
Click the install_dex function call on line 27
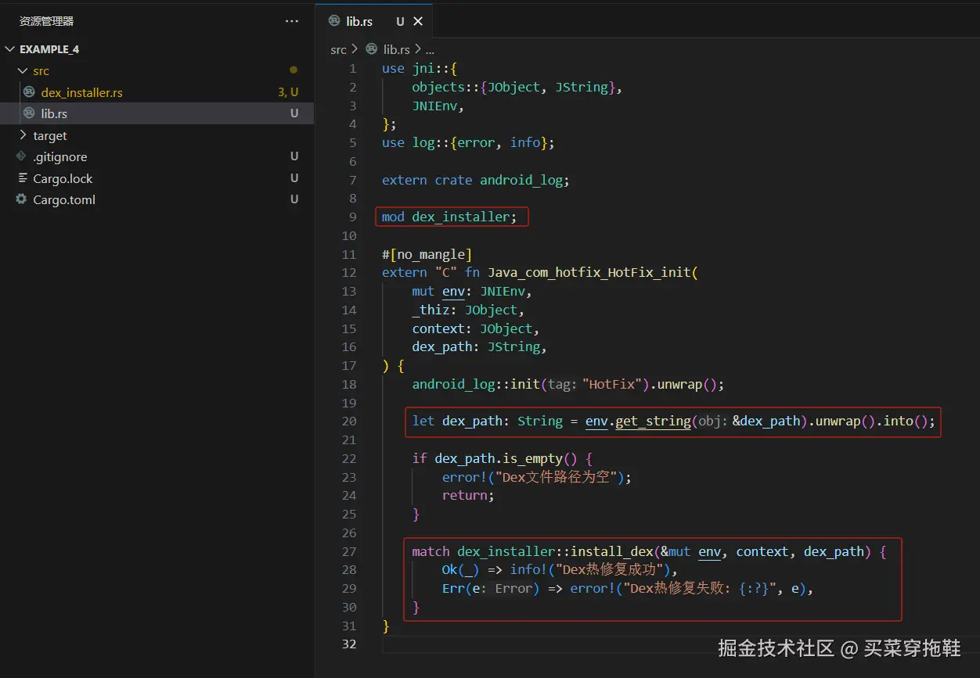coord(611,551)
